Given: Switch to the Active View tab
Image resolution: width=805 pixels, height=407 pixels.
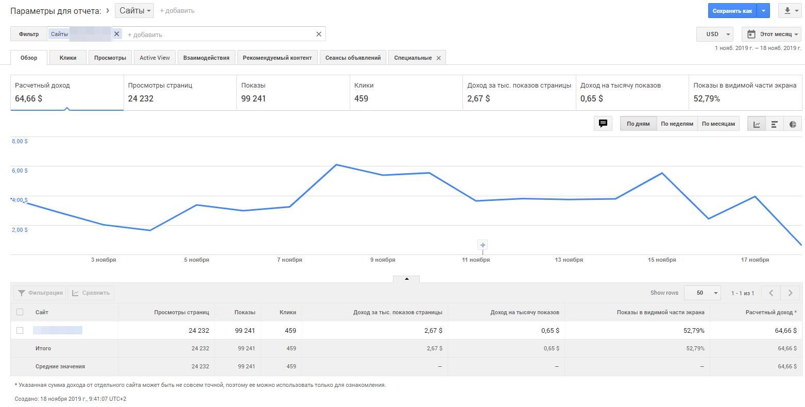Looking at the screenshot, I should pyautogui.click(x=155, y=58).
